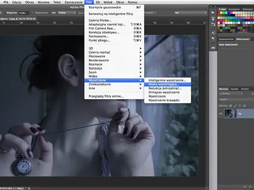Reapply Rozmycie gaussowskie filter
254x190 pixels.
tap(114, 7)
